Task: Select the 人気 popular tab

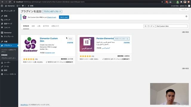Action: (39, 26)
